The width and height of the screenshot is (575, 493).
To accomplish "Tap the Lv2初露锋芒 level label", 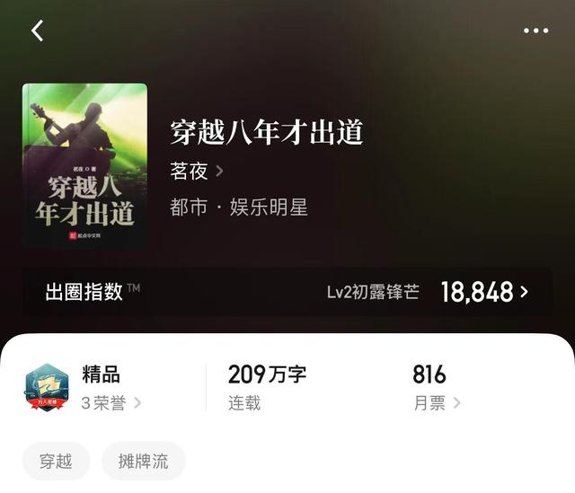I will (373, 292).
